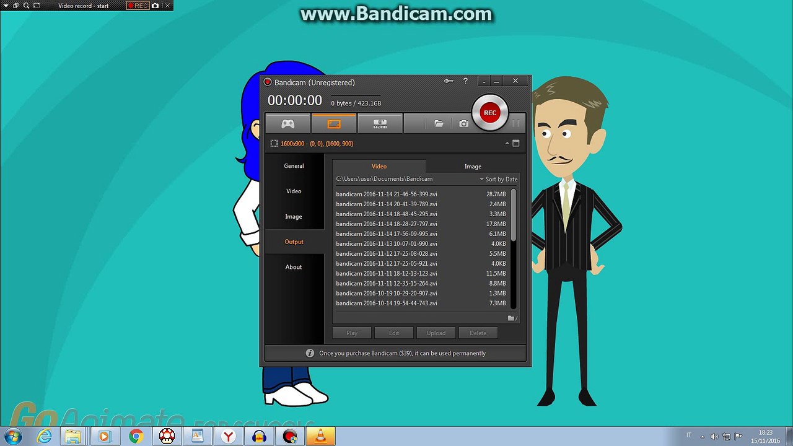Click the Edit button
This screenshot has height=446, width=793.
pyautogui.click(x=394, y=333)
